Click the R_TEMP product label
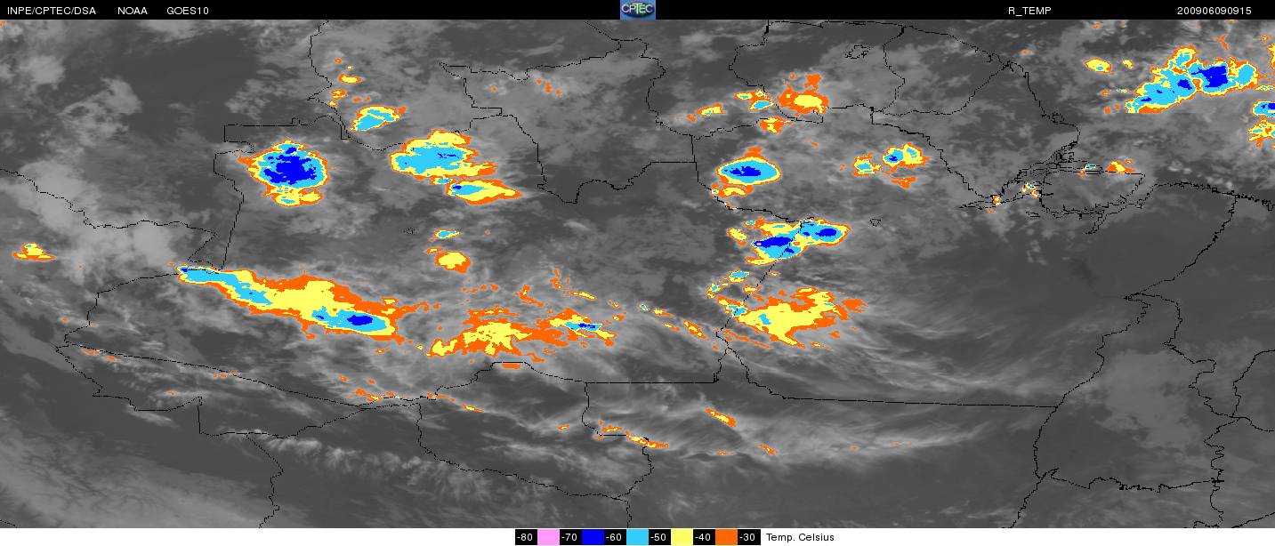Screen dimensions: 1275x546 coord(1029,11)
